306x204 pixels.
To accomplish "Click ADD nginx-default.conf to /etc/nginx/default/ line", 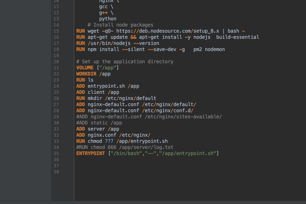I will point(136,104).
